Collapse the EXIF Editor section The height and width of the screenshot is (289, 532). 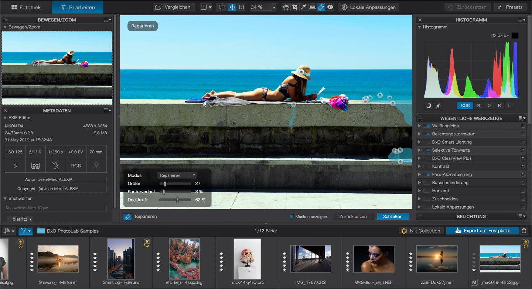point(5,118)
